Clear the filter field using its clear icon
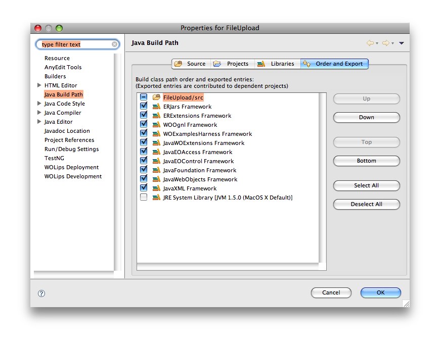 click(115, 44)
